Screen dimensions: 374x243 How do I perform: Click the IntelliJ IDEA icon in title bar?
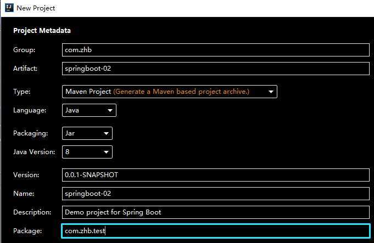click(x=9, y=8)
